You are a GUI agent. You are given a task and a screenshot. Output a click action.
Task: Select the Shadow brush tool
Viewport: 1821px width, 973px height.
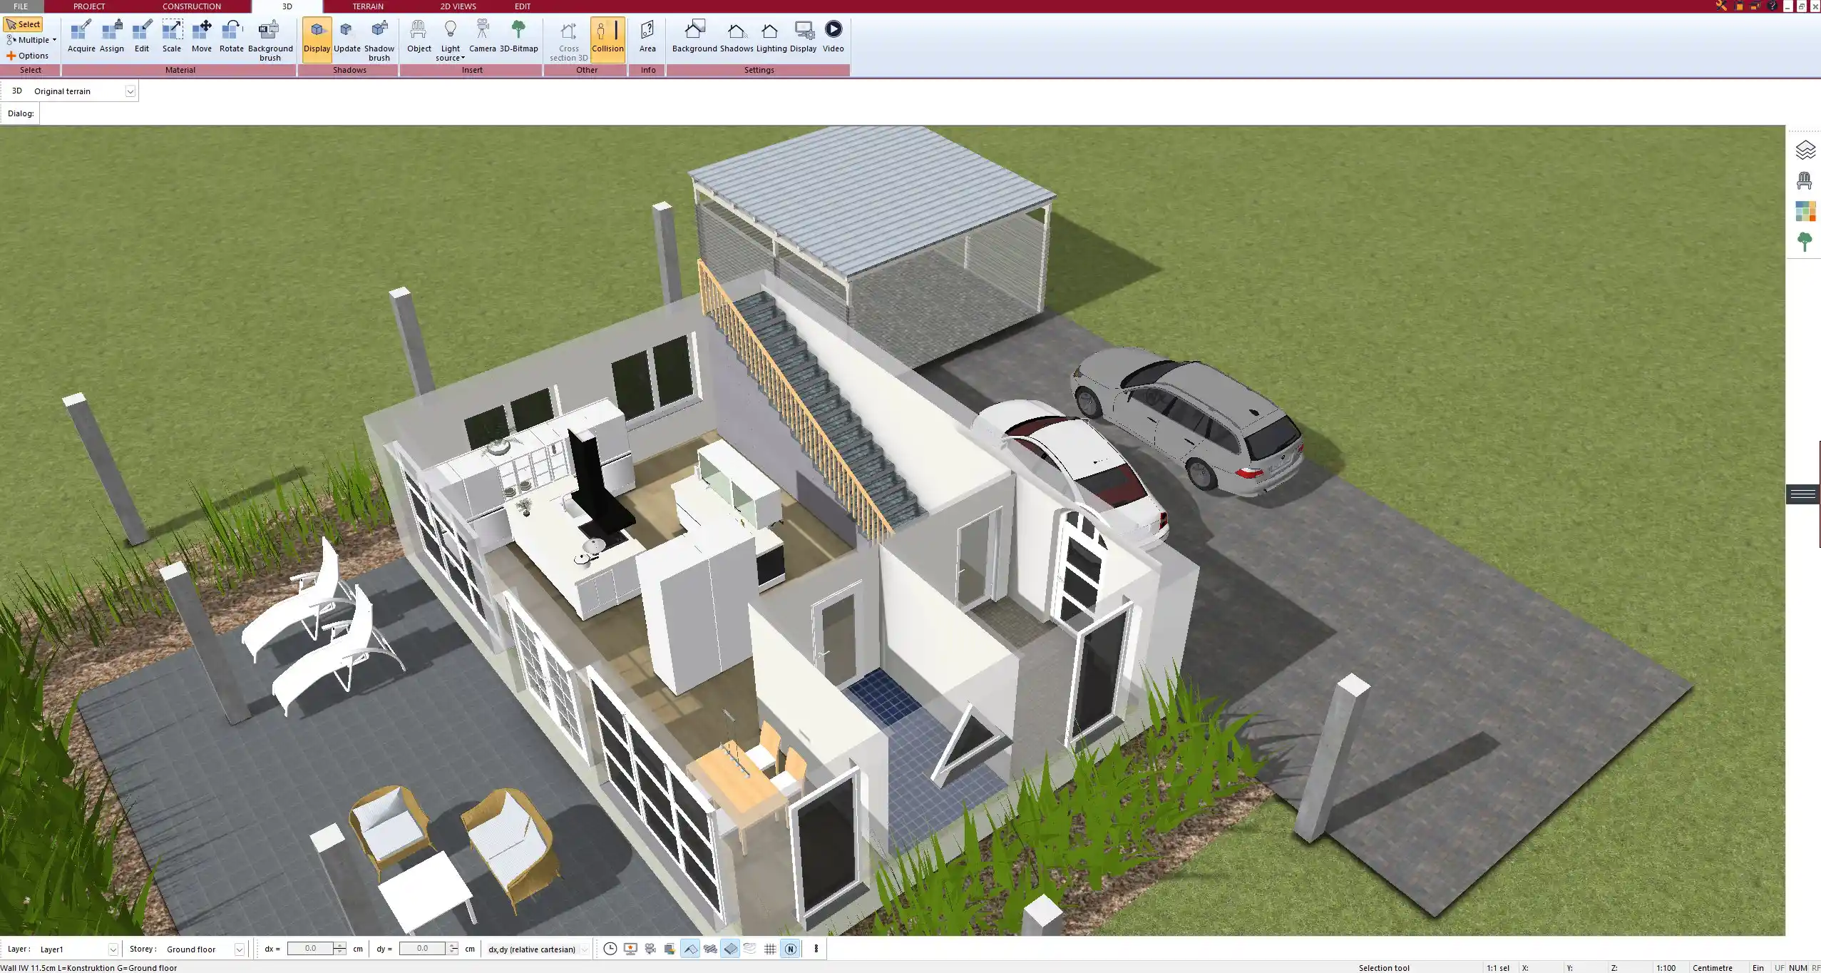(x=379, y=41)
